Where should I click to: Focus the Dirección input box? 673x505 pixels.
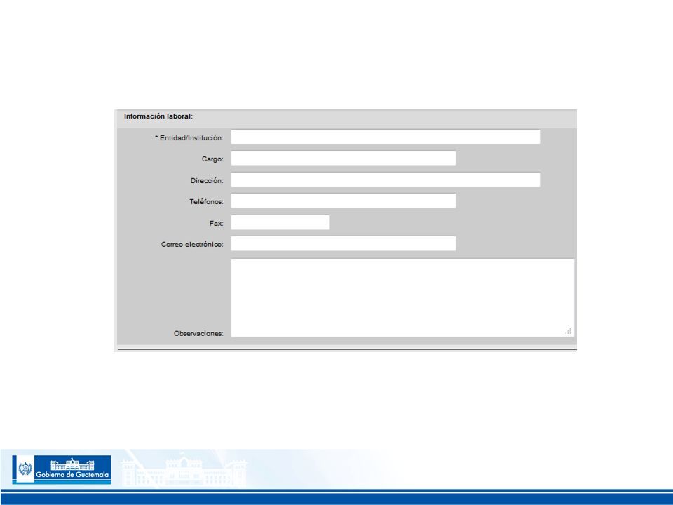pyautogui.click(x=386, y=180)
